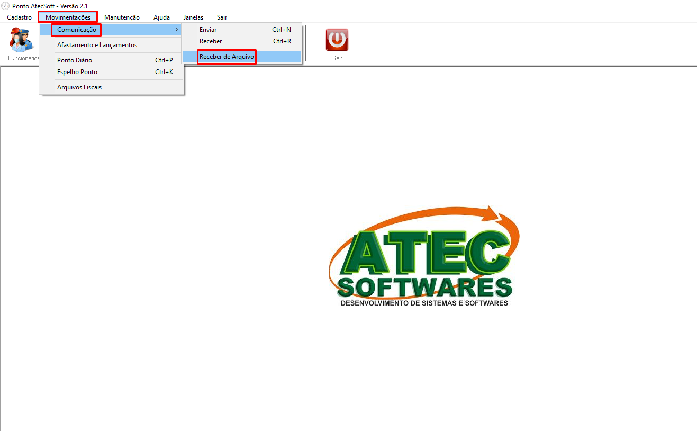The width and height of the screenshot is (697, 431).
Task: Expand the Comunicação submenu
Action: pos(112,30)
